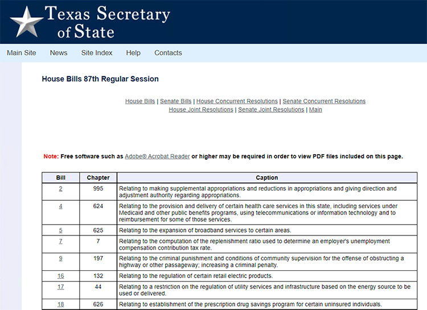The height and width of the screenshot is (310, 427).
Task: Open bill 17 PDF link
Action: (x=60, y=287)
